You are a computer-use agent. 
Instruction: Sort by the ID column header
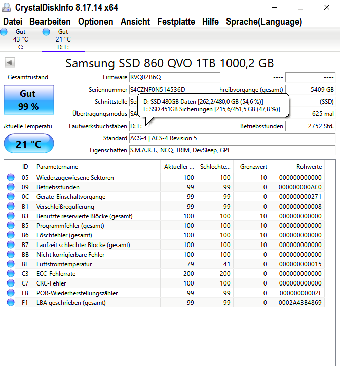pyautogui.click(x=25, y=167)
